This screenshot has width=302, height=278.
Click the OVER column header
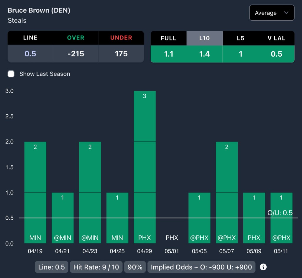76,38
